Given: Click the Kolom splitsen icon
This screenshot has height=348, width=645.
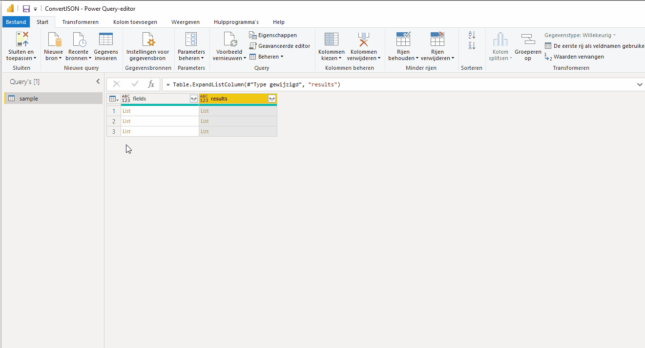Looking at the screenshot, I should [500, 40].
